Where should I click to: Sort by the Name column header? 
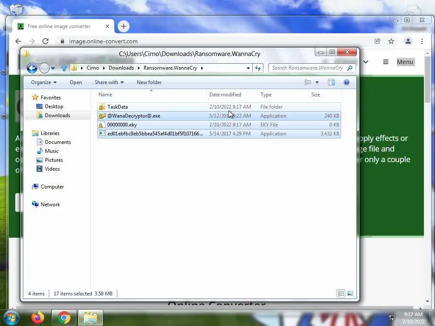click(151, 95)
